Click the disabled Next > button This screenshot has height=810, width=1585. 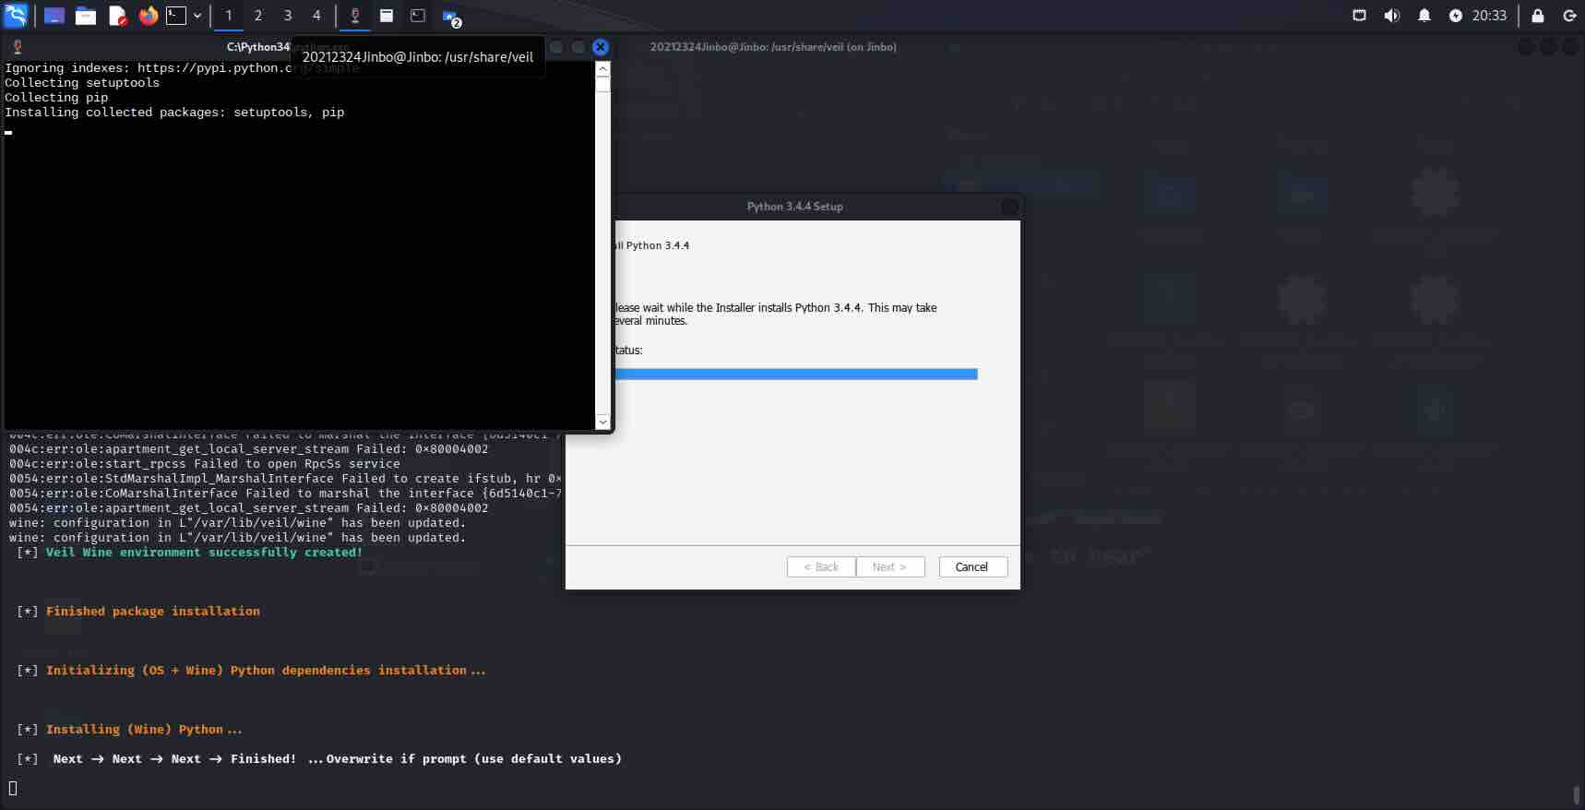890,566
